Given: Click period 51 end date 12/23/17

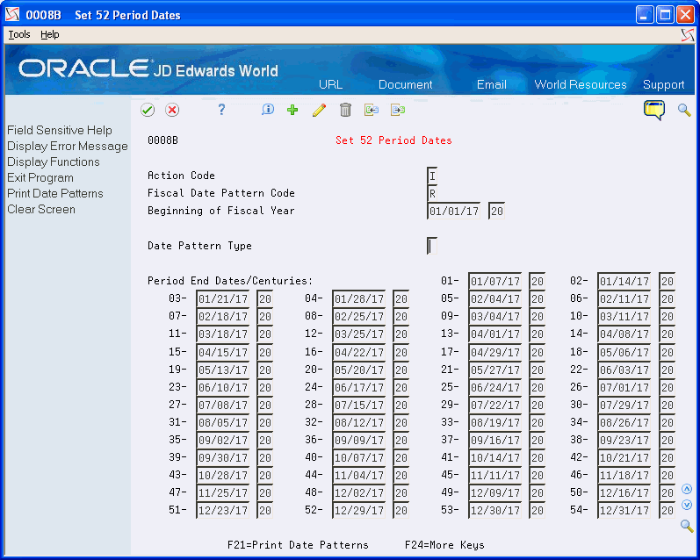Looking at the screenshot, I should 223,511.
